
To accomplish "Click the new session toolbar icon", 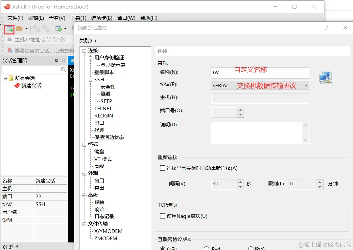I will [x=10, y=30].
